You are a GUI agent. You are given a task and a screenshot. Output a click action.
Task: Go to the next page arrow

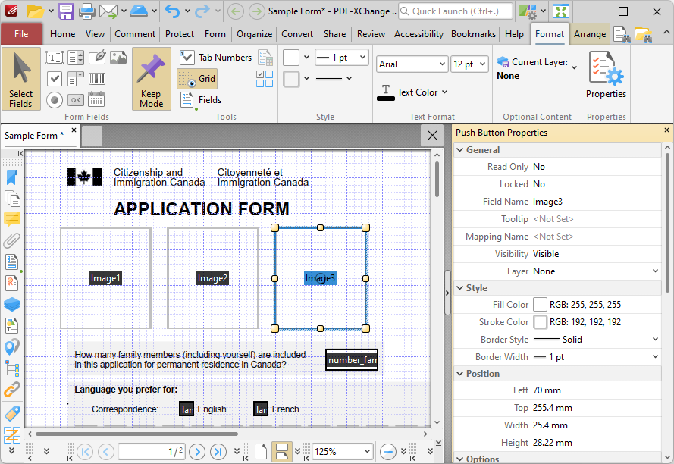(197, 452)
